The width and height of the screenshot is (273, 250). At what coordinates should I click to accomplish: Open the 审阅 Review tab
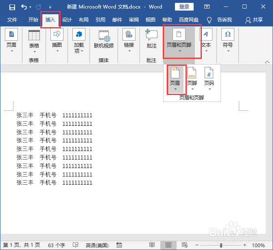pos(134,19)
